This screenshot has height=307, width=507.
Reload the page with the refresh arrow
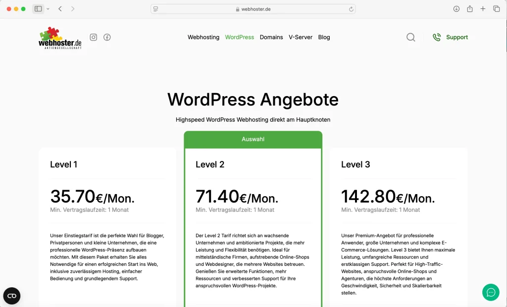[x=351, y=8]
